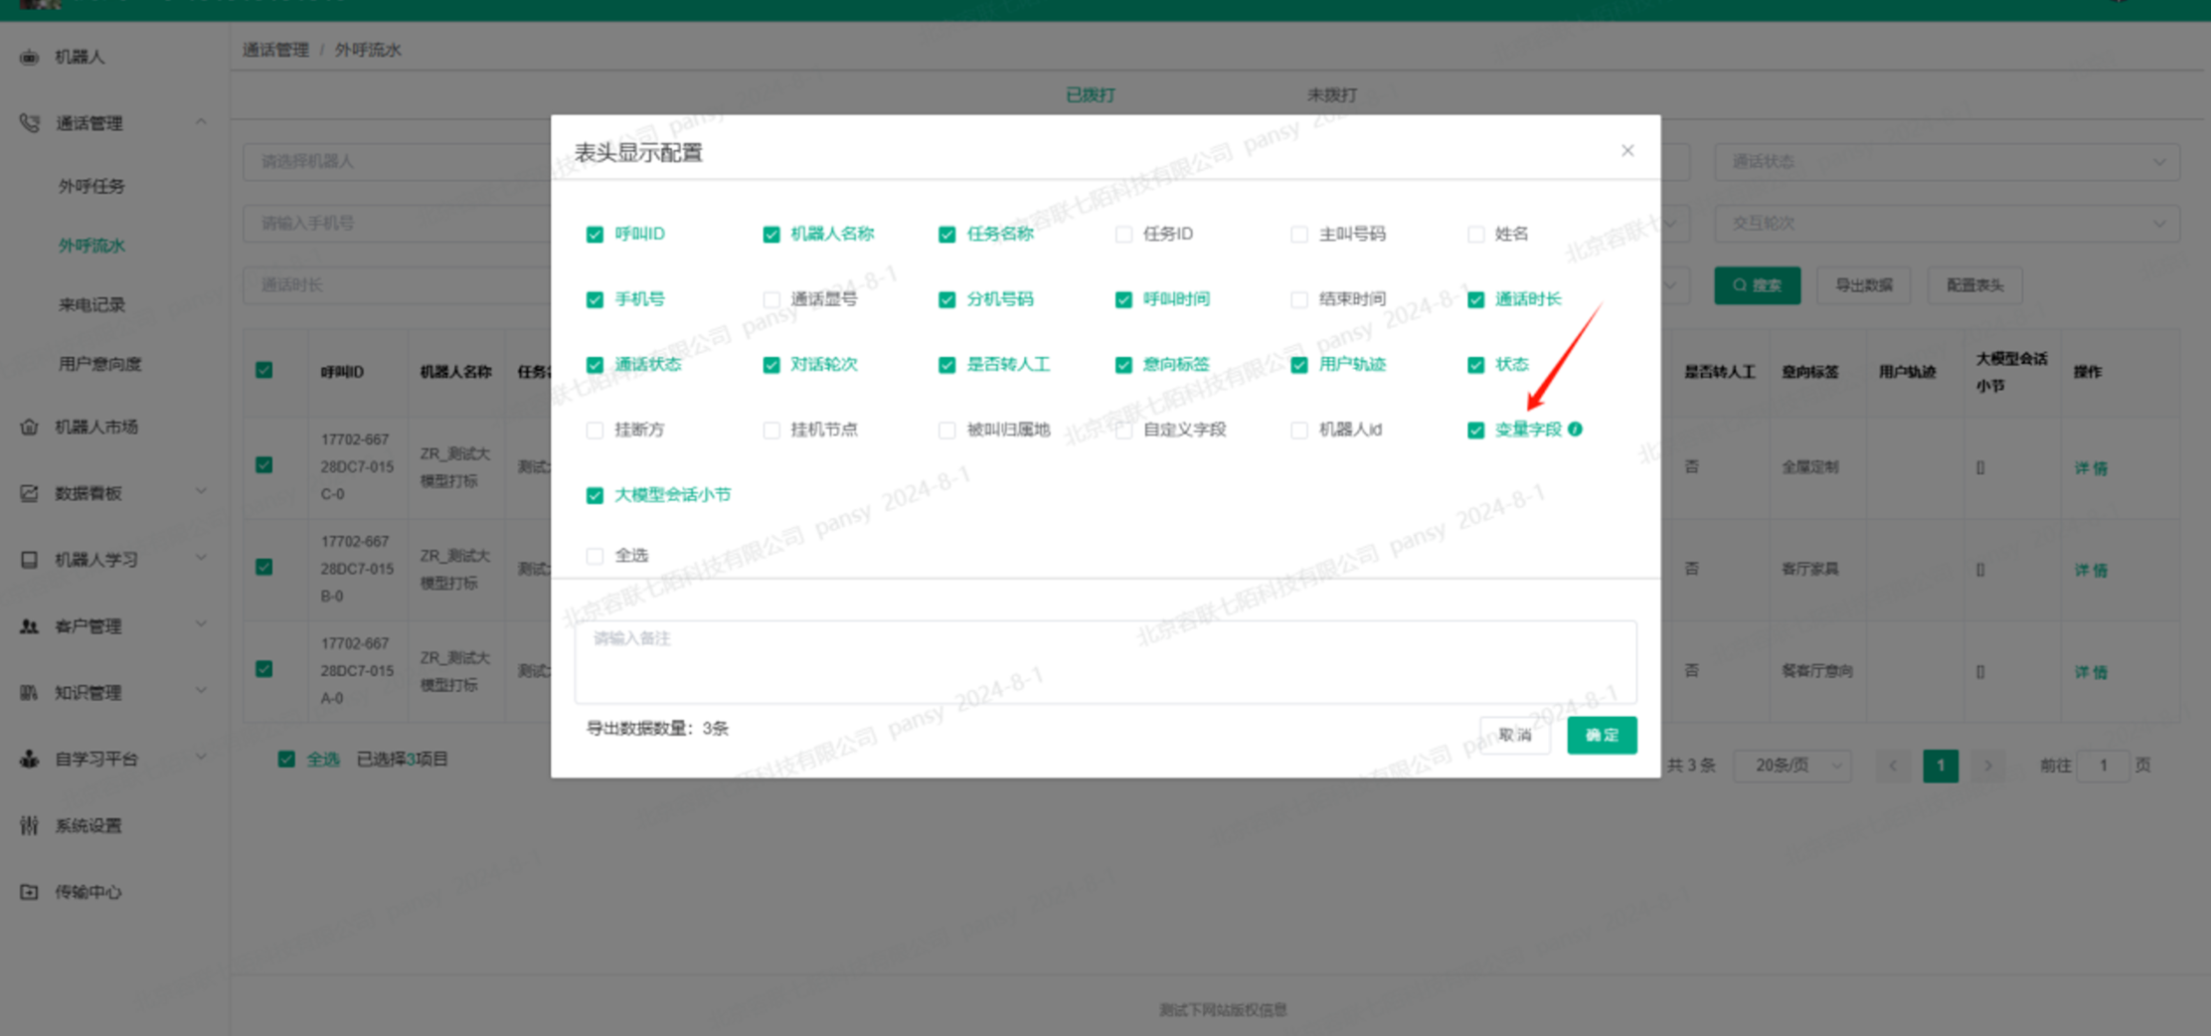The height and width of the screenshot is (1036, 2211).
Task: Switch to the 已拨打 tab
Action: pos(1091,95)
